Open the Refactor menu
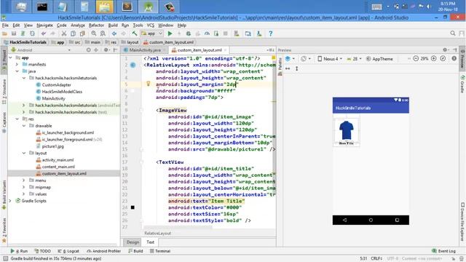The width and height of the screenshot is (466, 262). tap(96, 25)
